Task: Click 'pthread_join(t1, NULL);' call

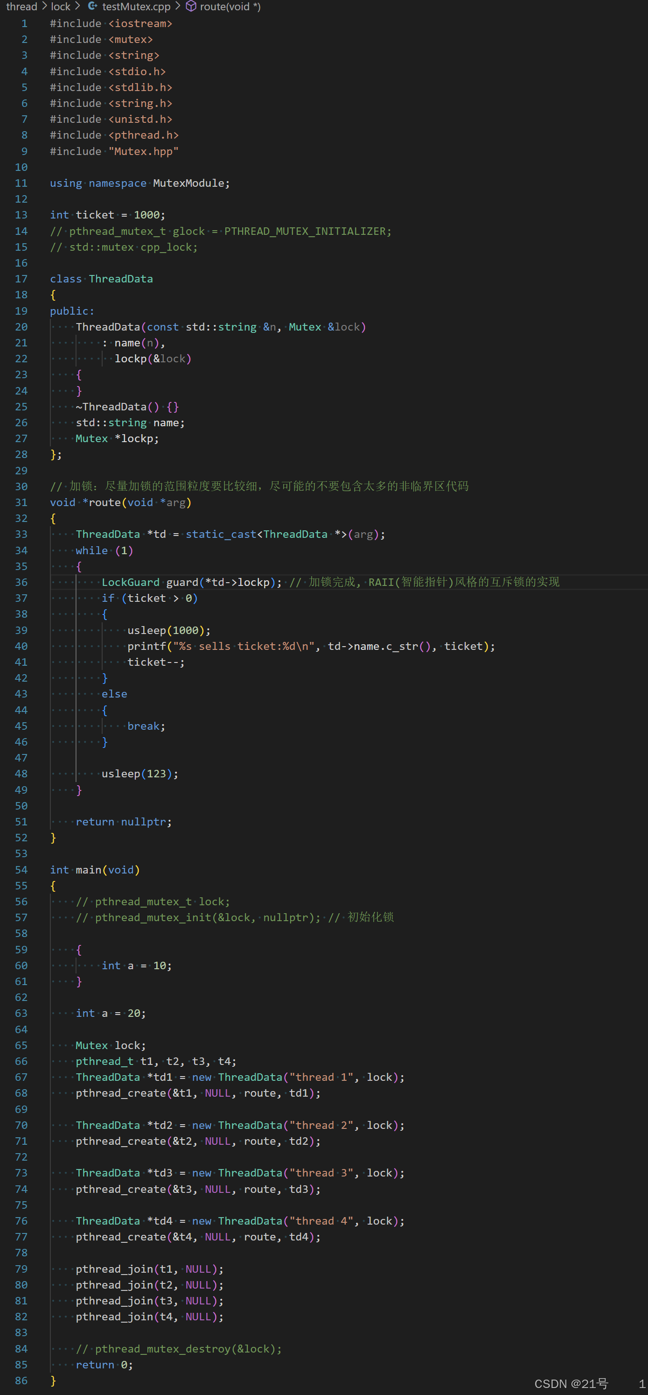Action: (149, 1269)
